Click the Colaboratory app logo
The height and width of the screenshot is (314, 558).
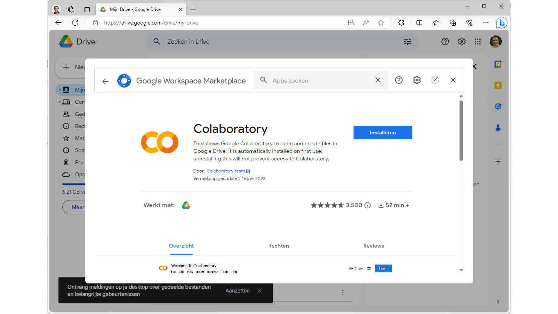click(160, 142)
